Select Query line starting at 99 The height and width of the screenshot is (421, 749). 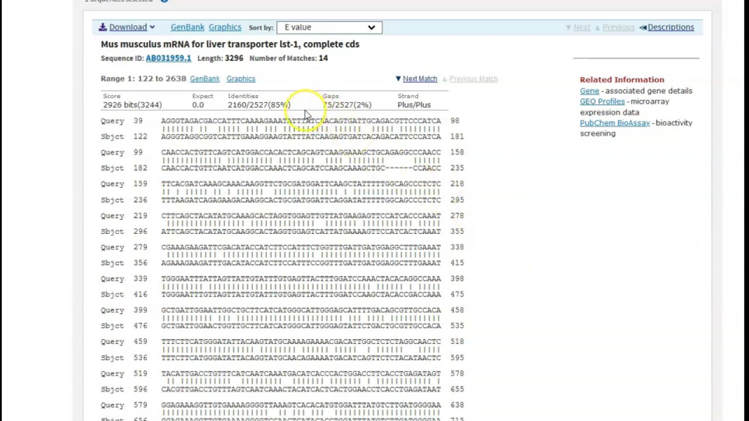[282, 152]
